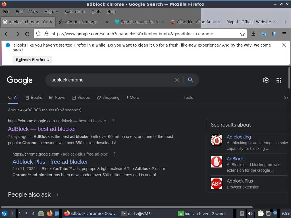The height and width of the screenshot is (218, 291).
Task: Open People also ask options menu
Action: (x=57, y=194)
